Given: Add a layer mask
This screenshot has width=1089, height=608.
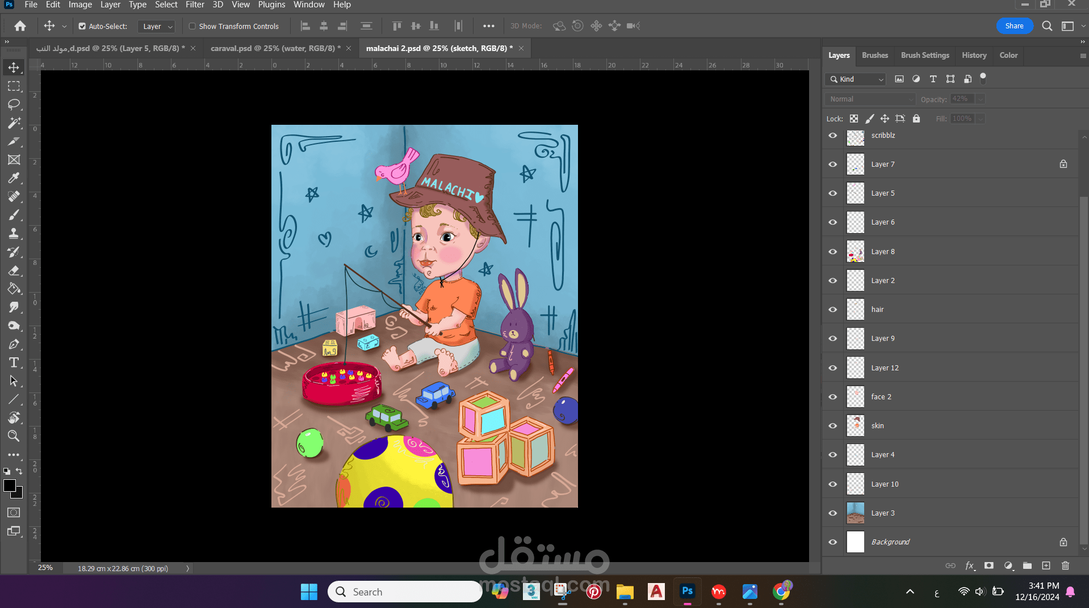Looking at the screenshot, I should coord(989,565).
